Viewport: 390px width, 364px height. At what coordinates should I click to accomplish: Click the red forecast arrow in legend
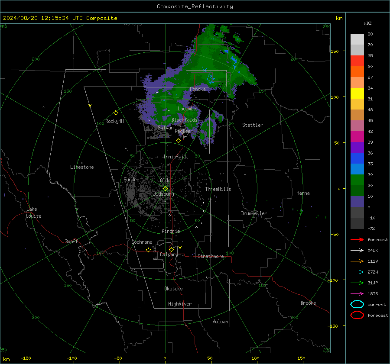point(357,239)
